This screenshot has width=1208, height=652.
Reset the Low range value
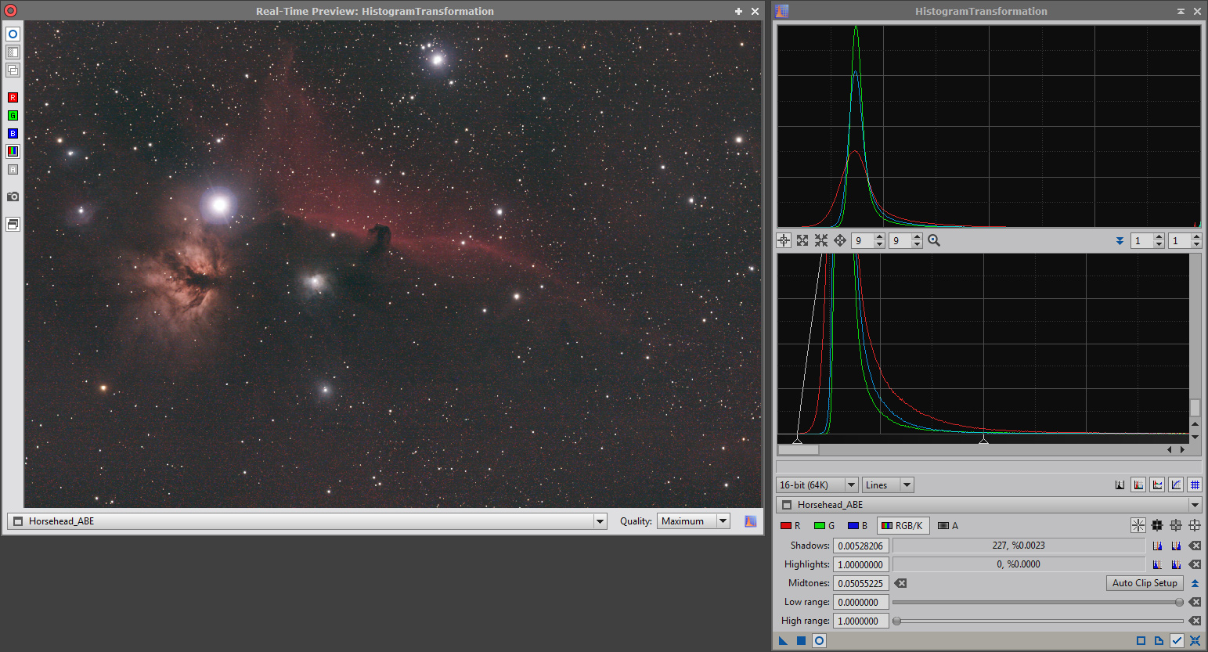pos(1195,602)
